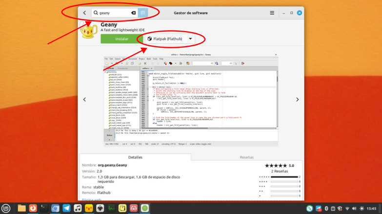Image resolution: width=382 pixels, height=214 pixels.
Task: Open Inkscape from the taskbar
Action: tap(100, 208)
